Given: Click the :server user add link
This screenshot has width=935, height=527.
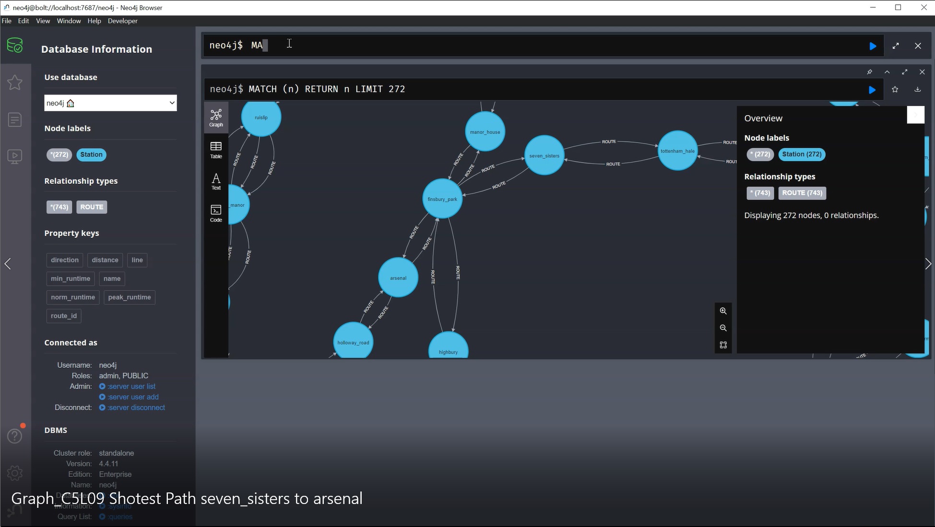Looking at the screenshot, I should click(132, 397).
